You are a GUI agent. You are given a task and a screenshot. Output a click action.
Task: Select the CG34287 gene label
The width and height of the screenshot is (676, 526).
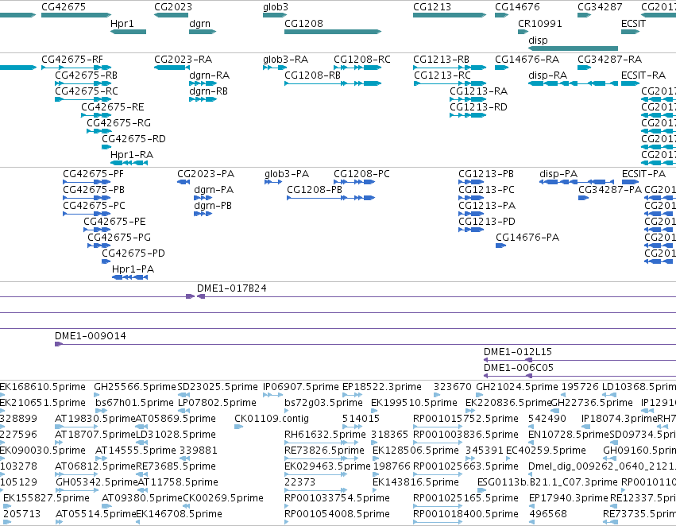600,7
